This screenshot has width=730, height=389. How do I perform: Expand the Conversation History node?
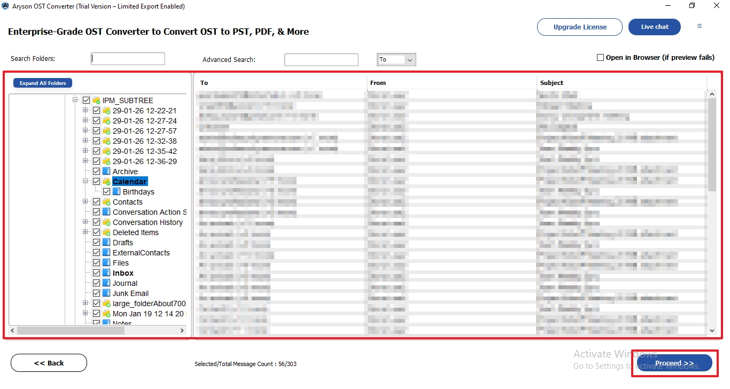tap(86, 222)
